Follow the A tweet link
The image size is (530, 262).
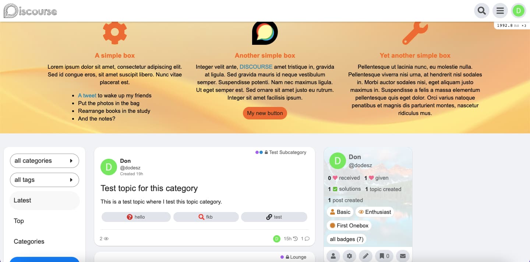tap(87, 96)
